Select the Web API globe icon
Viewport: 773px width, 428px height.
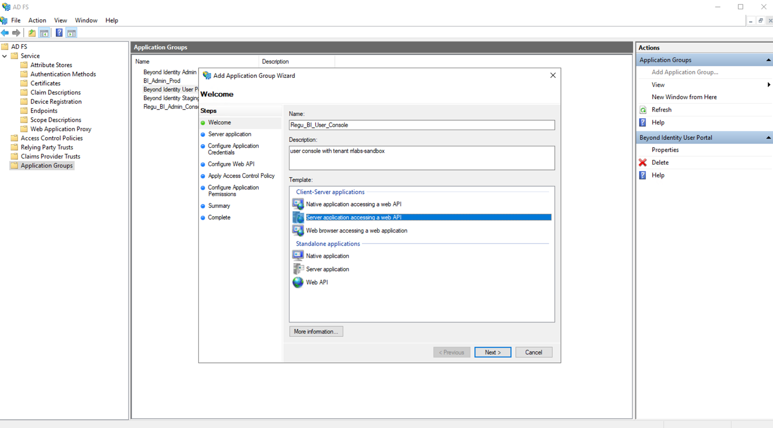click(298, 282)
